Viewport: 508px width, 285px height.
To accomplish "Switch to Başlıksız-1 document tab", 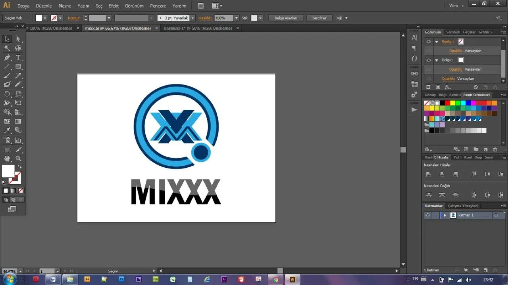I will pos(198,28).
